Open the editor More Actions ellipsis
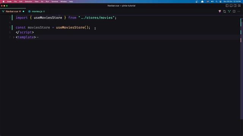Screen dimensions: 243x136 [x=239, y=11]
